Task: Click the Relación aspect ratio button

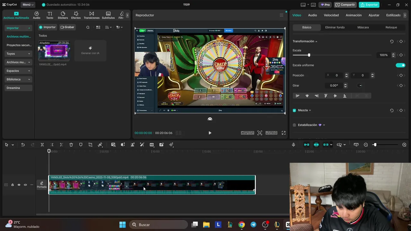Action: pos(271,133)
